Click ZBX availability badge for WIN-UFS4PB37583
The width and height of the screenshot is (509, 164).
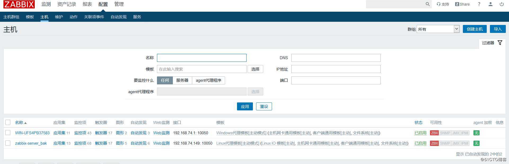[x=435, y=133]
